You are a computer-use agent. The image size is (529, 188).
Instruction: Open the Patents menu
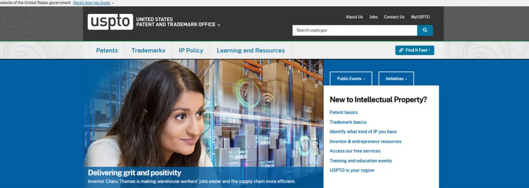pyautogui.click(x=107, y=50)
